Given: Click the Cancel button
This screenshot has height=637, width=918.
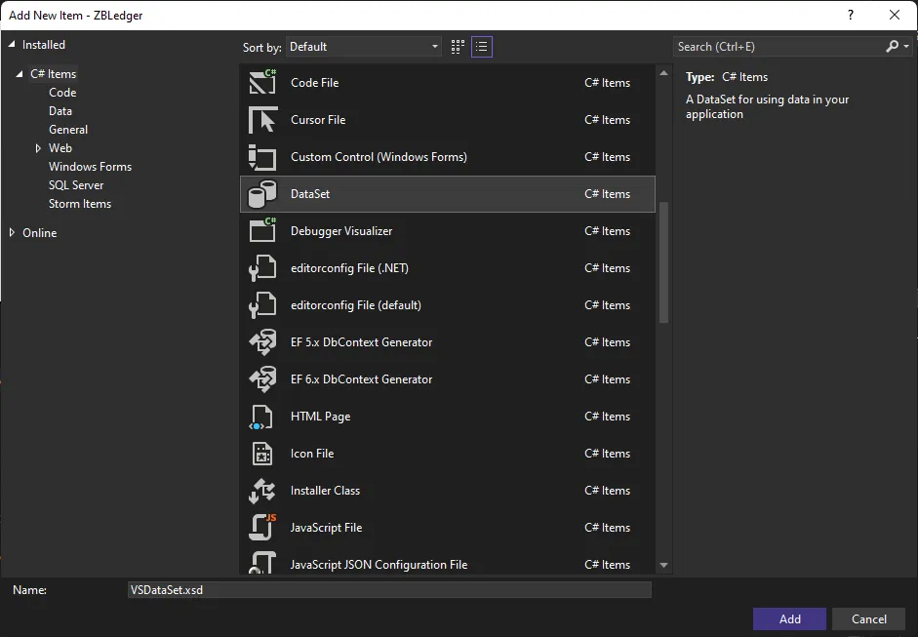Looking at the screenshot, I should click(x=869, y=618).
